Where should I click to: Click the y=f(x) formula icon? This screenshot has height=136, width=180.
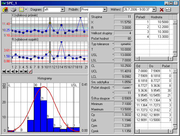168,10
